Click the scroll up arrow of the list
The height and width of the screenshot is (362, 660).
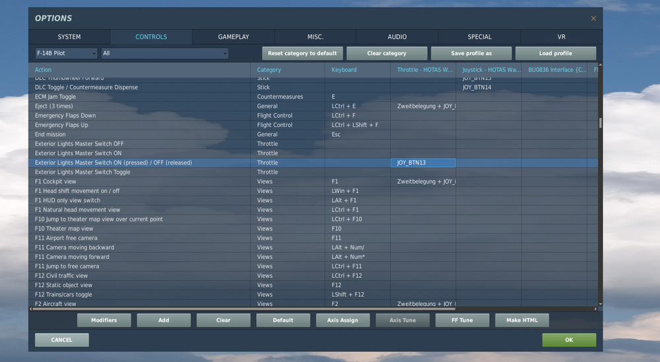600,65
